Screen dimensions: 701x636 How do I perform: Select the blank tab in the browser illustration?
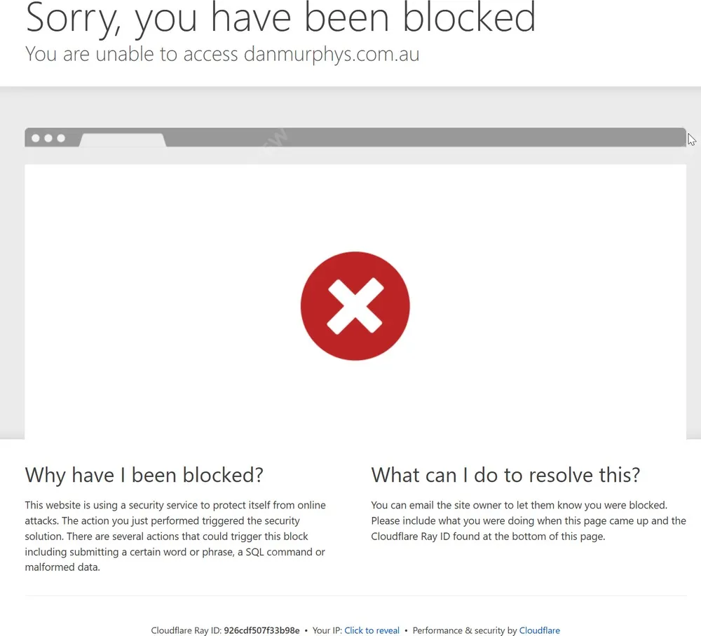[123, 140]
